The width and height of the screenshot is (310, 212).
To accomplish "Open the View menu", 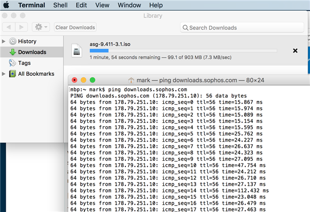I will tap(102, 5).
